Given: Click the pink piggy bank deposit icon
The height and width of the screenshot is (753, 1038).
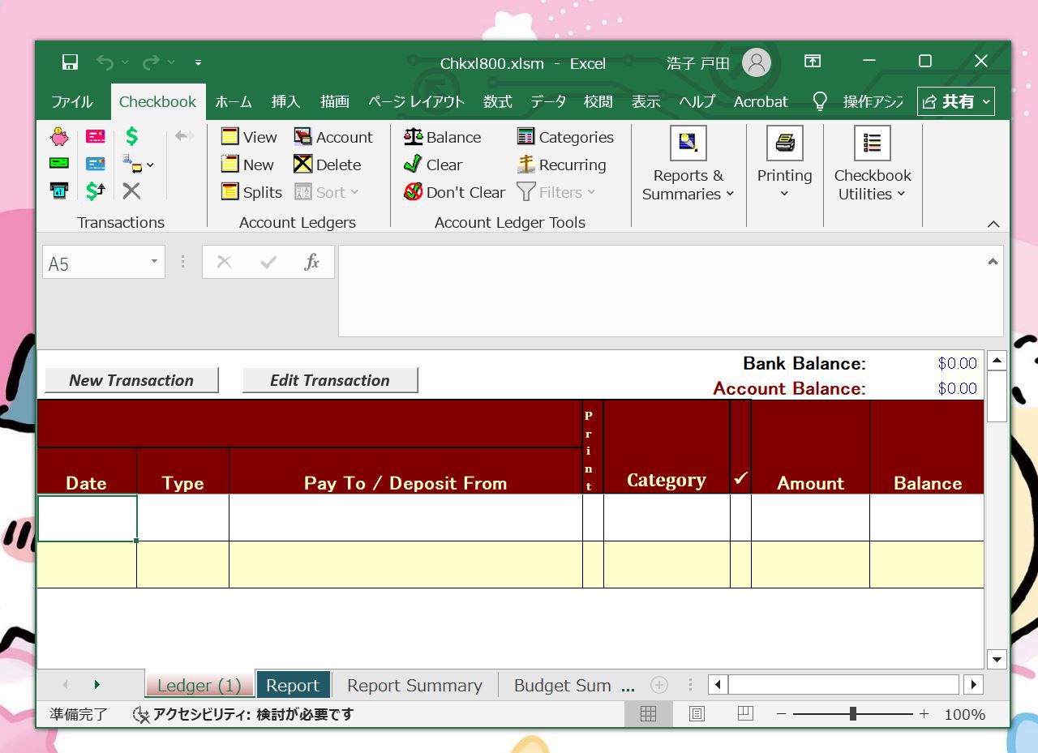Looking at the screenshot, I should click(x=59, y=136).
